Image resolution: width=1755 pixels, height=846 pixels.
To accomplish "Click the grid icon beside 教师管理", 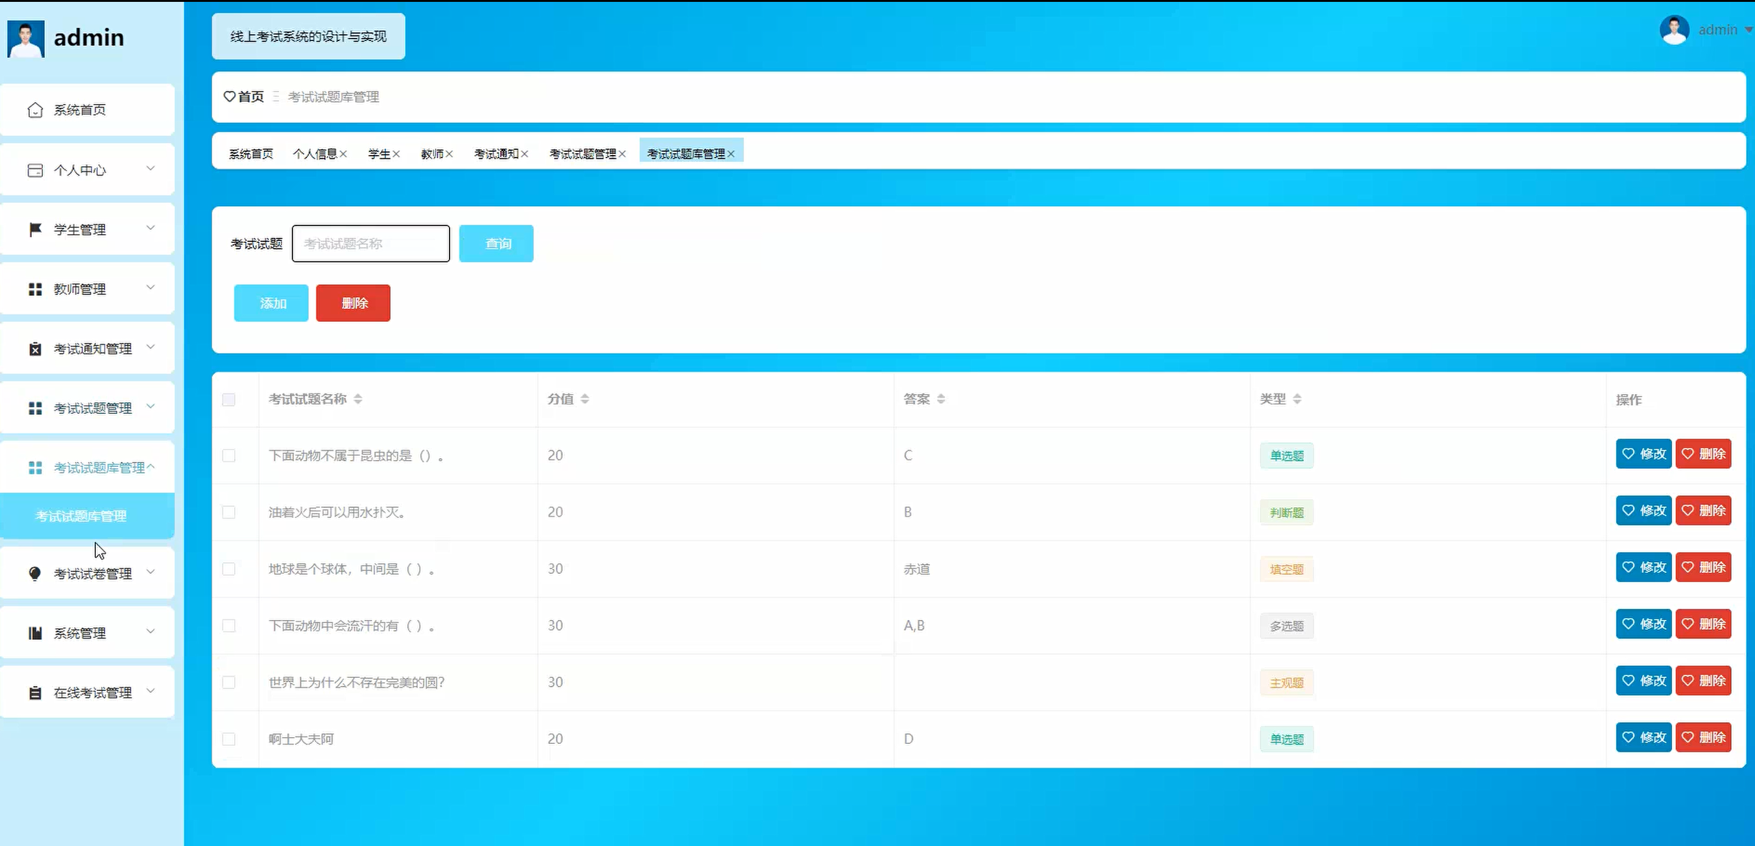I will tap(35, 289).
